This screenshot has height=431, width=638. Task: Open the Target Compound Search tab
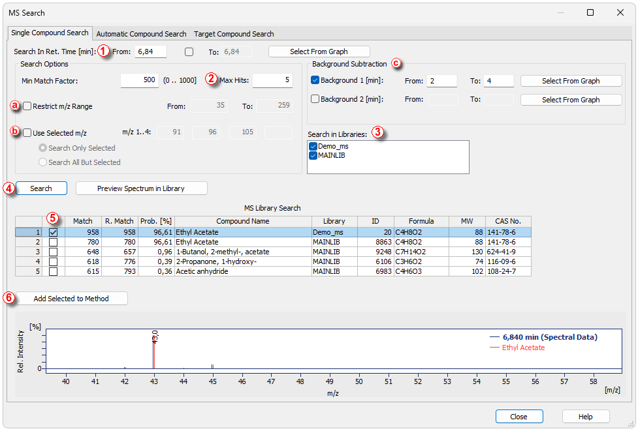234,34
